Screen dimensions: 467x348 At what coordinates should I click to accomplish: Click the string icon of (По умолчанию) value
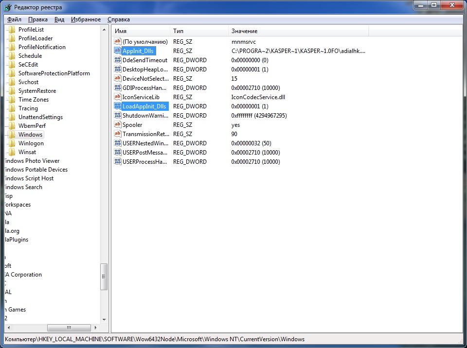tap(118, 41)
